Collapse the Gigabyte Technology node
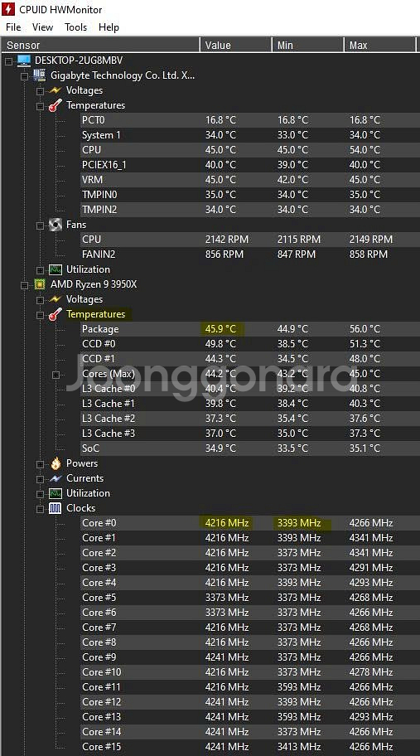Viewport: 420px width, 756px height. click(24, 75)
